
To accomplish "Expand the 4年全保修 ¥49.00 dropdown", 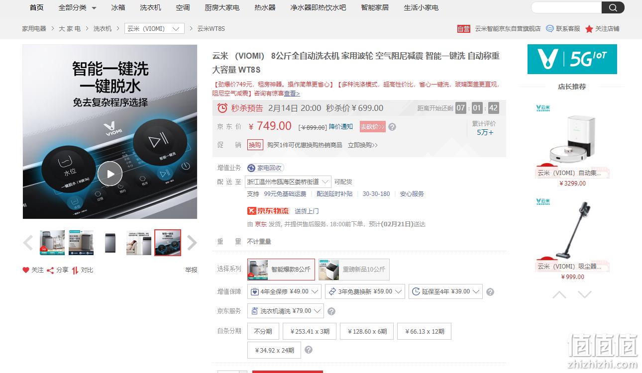I will click(284, 291).
